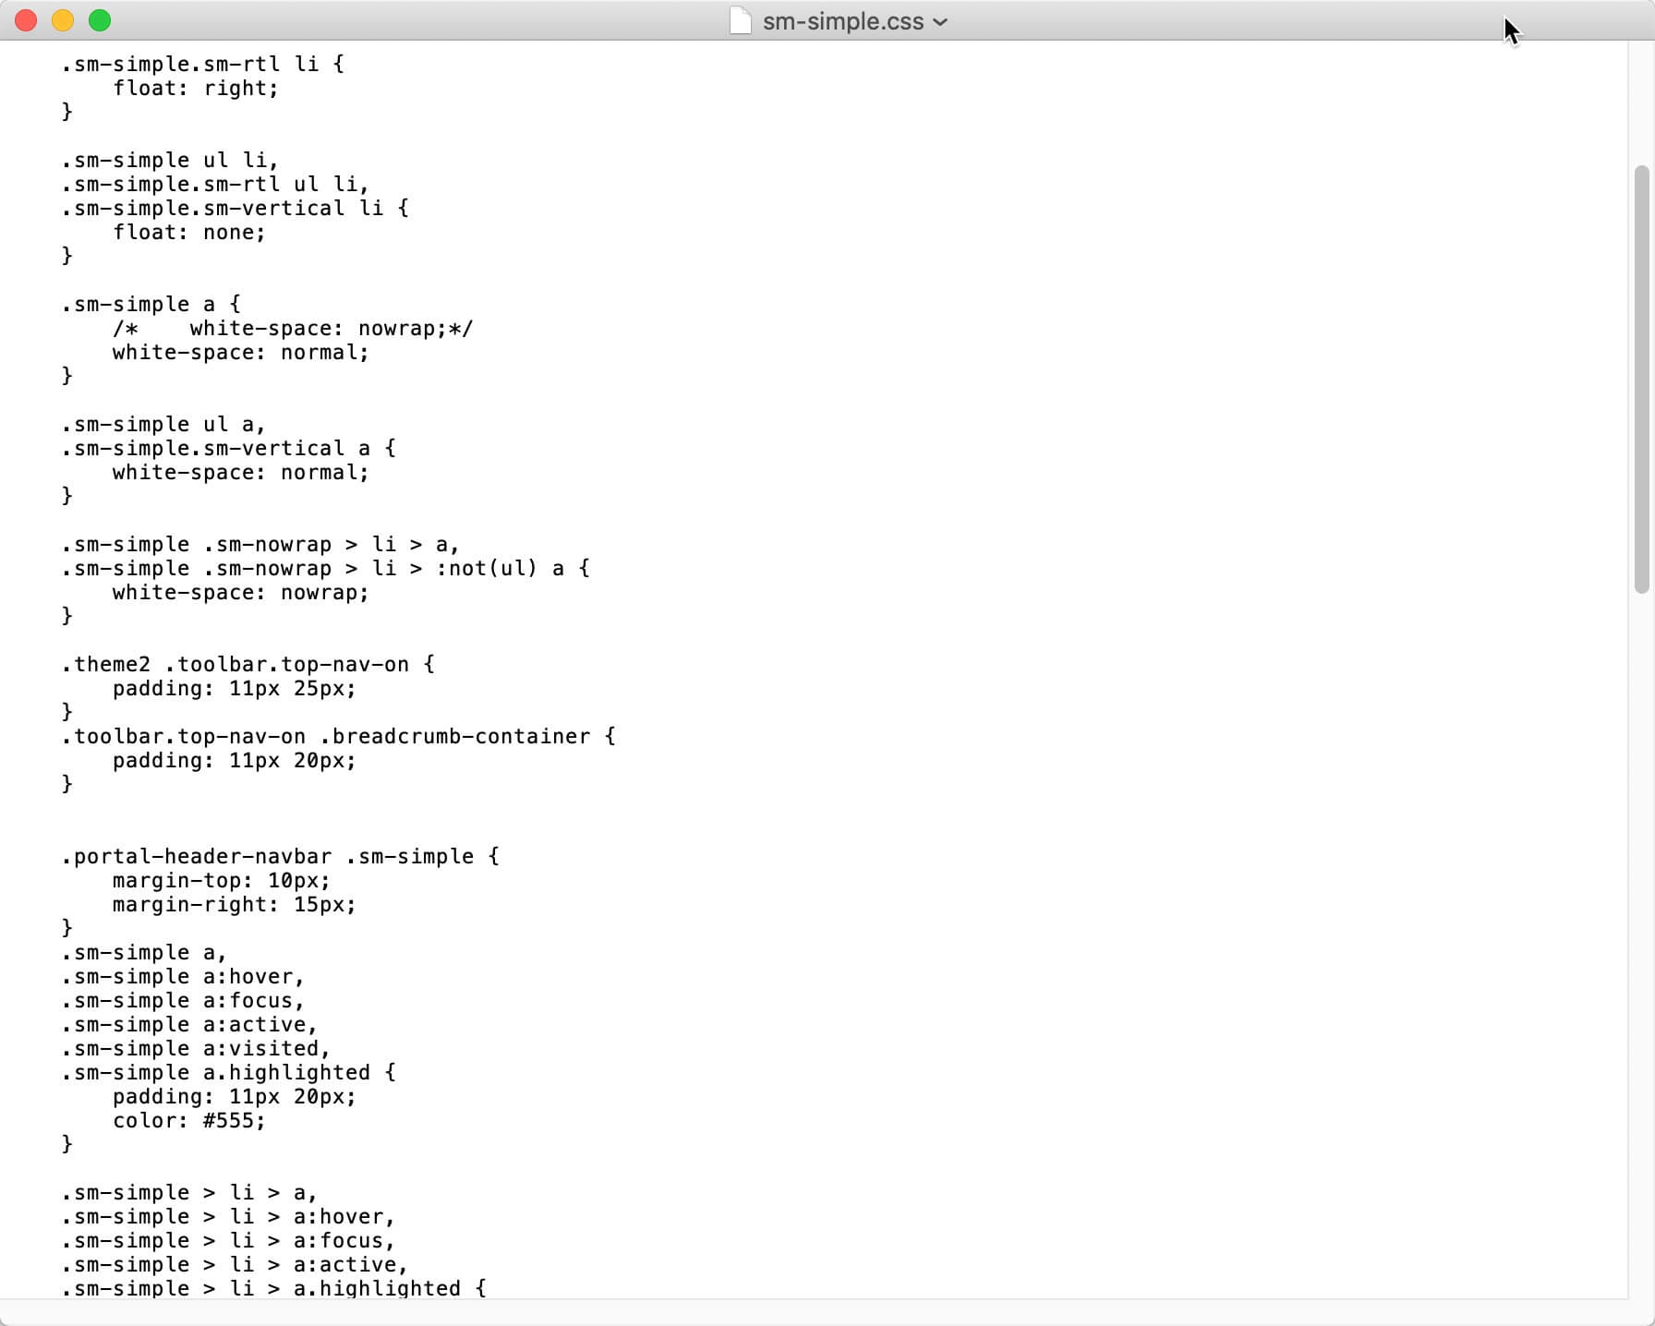
Task: Click the scrollbar track below the thumb
Action: click(x=1641, y=942)
